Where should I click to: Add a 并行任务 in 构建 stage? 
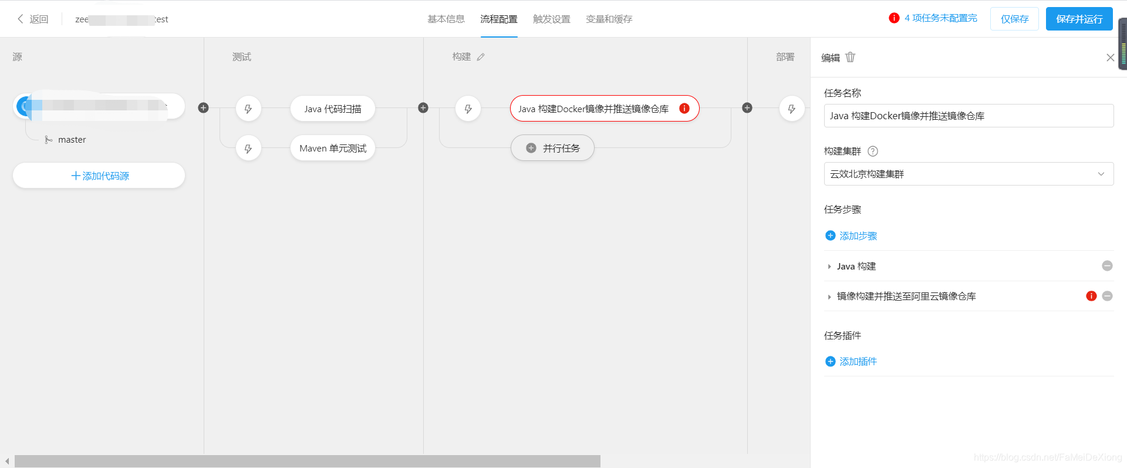pos(552,148)
